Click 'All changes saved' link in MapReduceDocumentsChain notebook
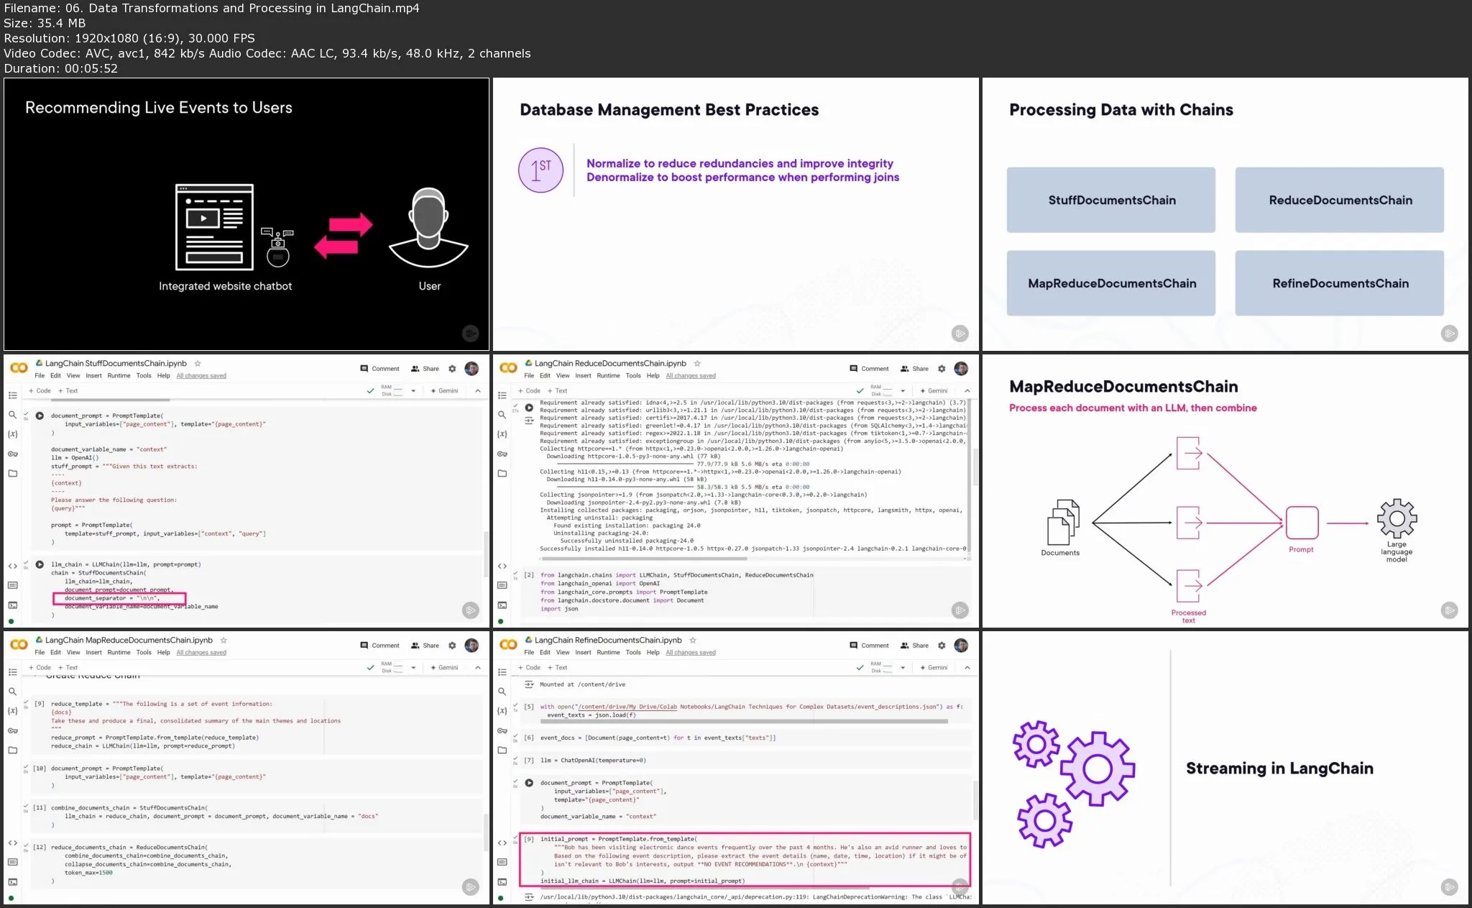Viewport: 1472px width, 908px height. pos(201,653)
